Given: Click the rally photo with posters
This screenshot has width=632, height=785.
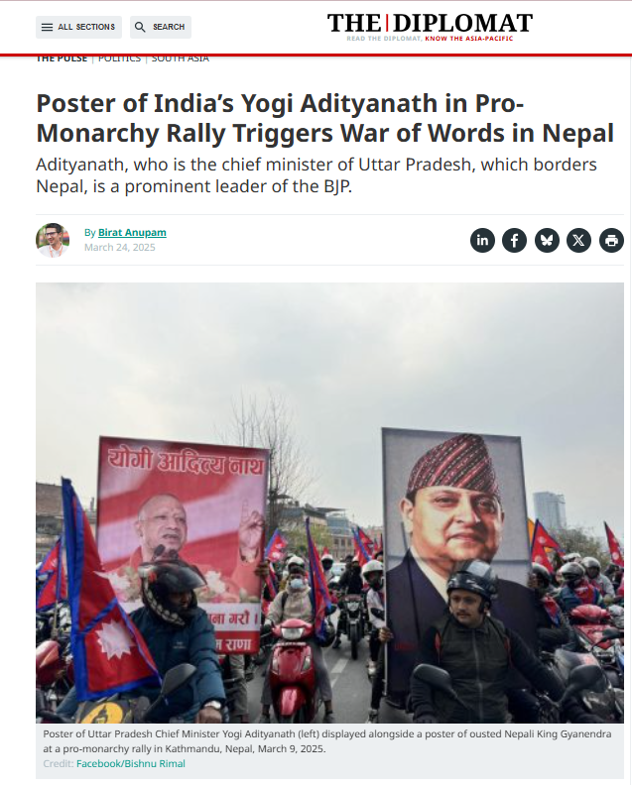Looking at the screenshot, I should point(329,503).
